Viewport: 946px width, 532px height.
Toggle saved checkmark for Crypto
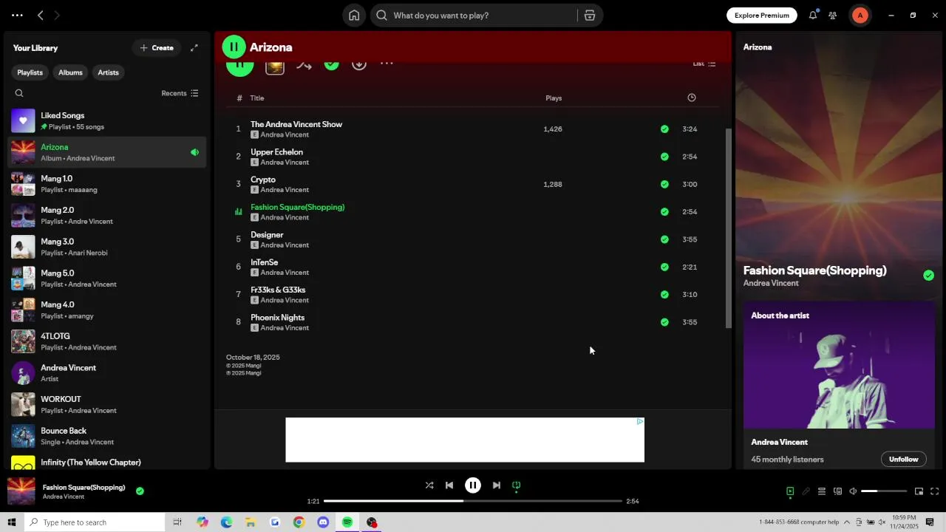point(664,184)
